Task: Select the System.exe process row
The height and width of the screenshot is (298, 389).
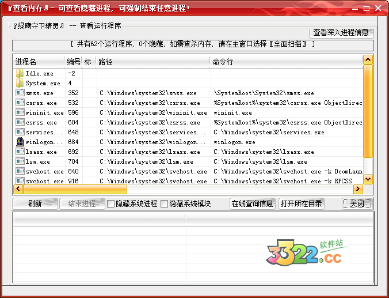Action: click(x=188, y=83)
